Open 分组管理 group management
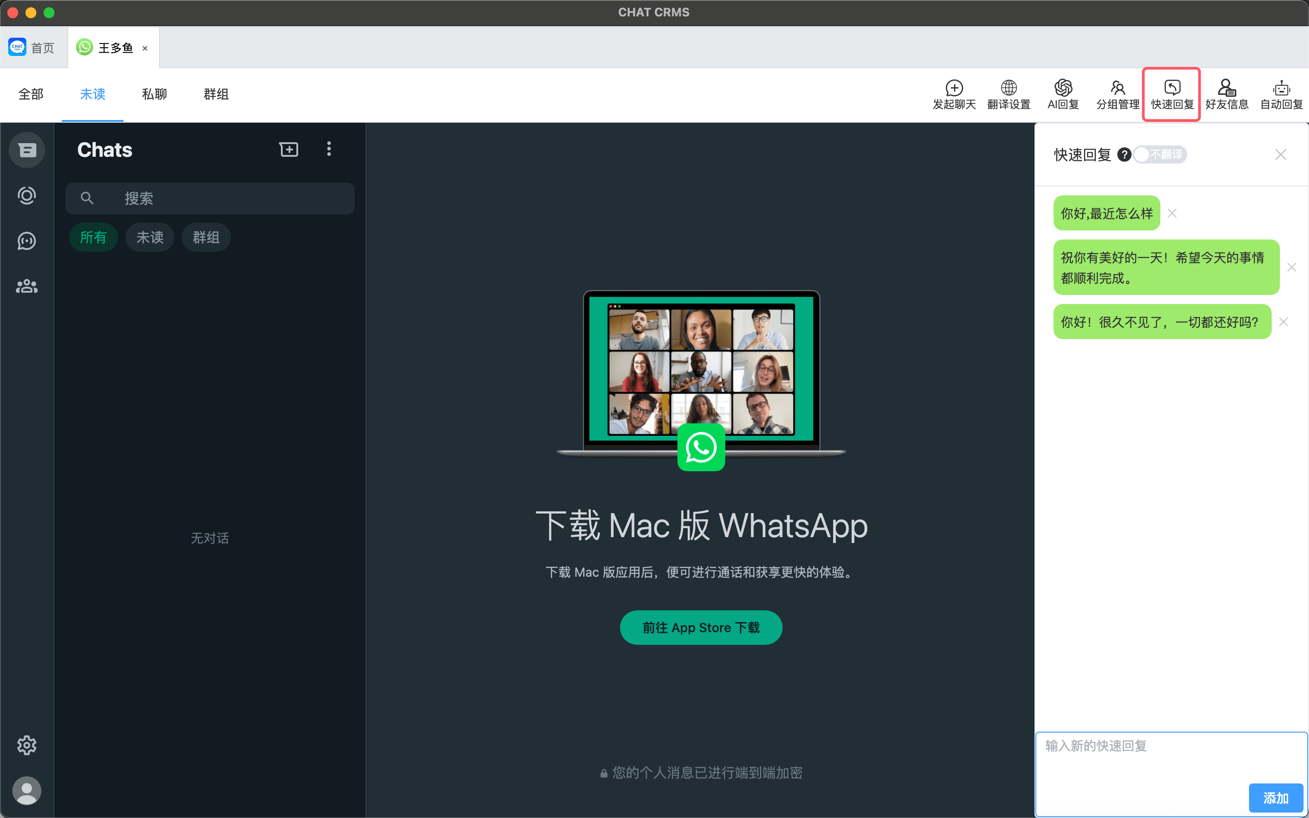Viewport: 1309px width, 818px height. [1118, 95]
